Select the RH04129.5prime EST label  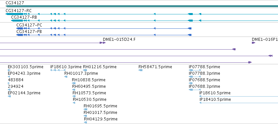[101, 119]
